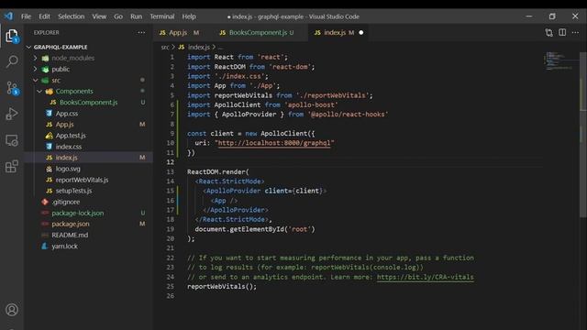Split the editor right
Screen dimensions: 587x330
pos(562,33)
